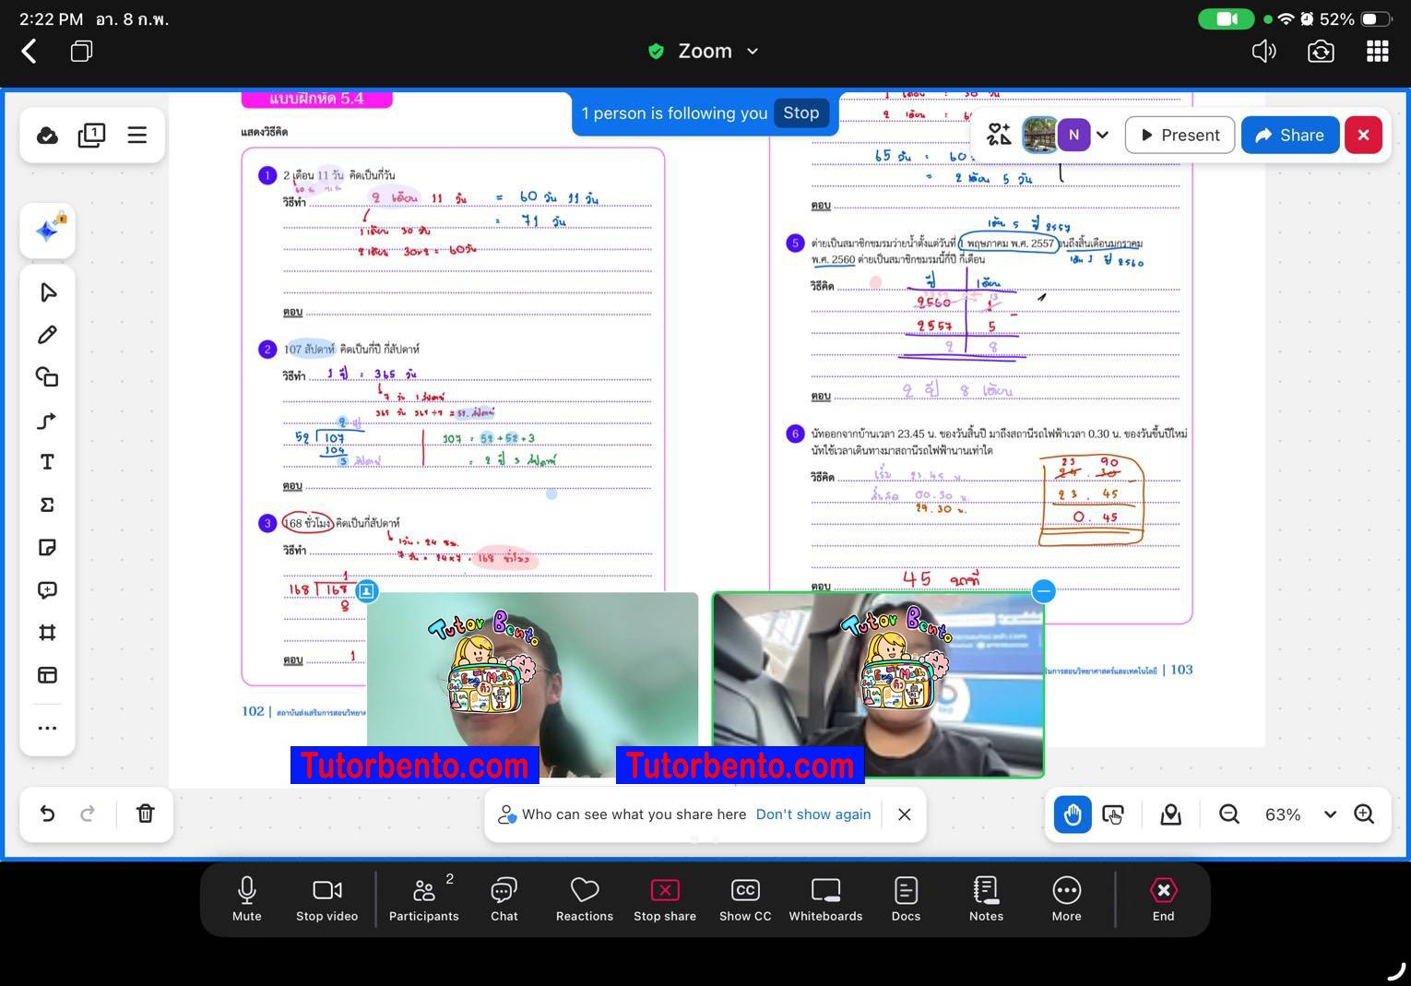Image resolution: width=1411 pixels, height=986 pixels.
Task: Stop your video feed
Action: (x=326, y=897)
